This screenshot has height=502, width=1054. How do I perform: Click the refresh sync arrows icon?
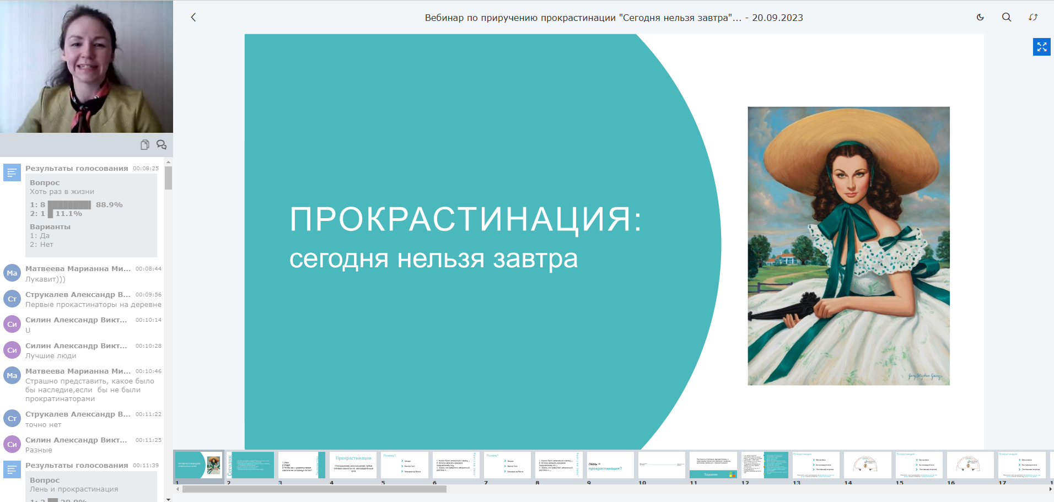(x=1033, y=17)
